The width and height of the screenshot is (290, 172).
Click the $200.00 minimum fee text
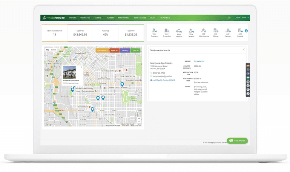tap(201, 82)
